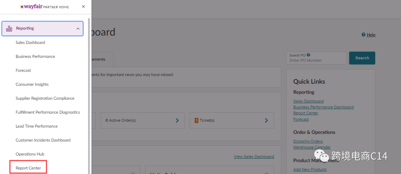Open Customer Incidents Dashboard

(x=43, y=140)
